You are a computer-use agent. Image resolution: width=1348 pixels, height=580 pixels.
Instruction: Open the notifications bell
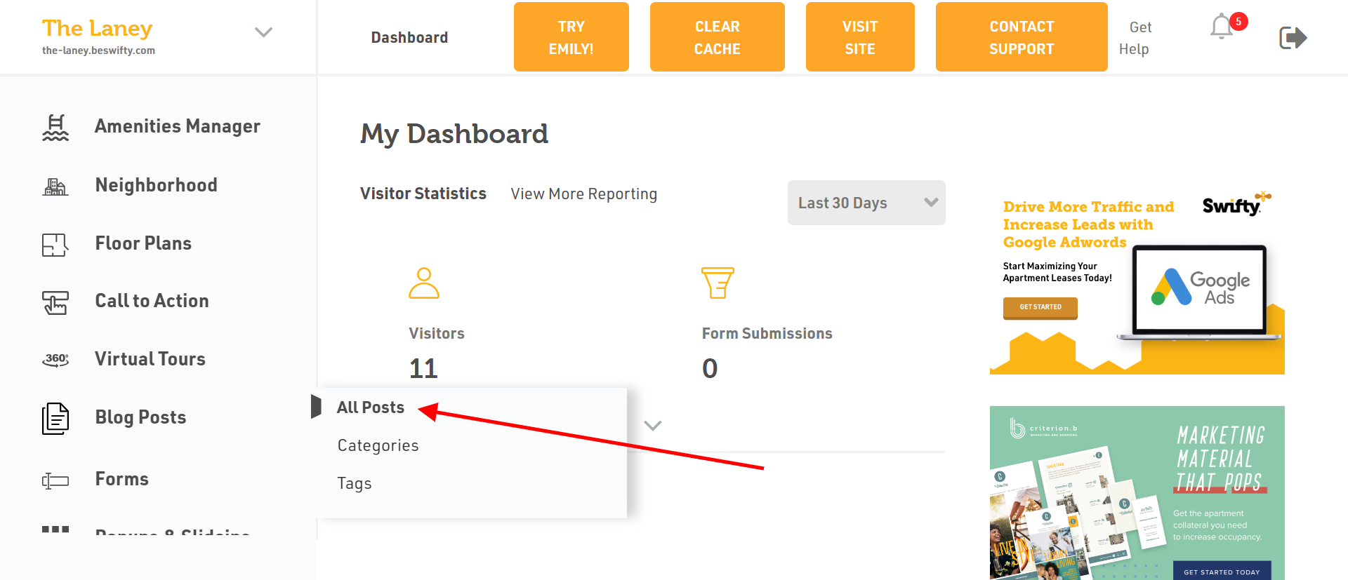(1222, 28)
